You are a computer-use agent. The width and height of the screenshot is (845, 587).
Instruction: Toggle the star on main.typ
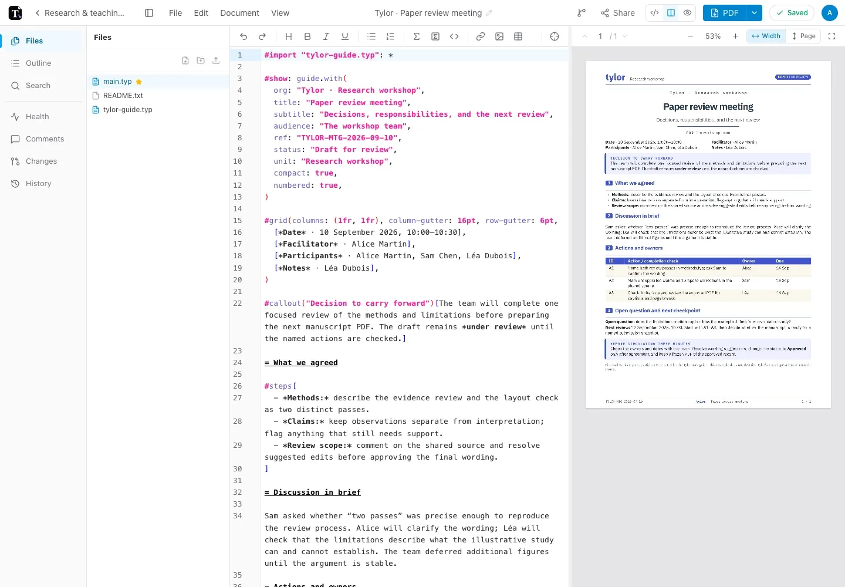(x=139, y=82)
